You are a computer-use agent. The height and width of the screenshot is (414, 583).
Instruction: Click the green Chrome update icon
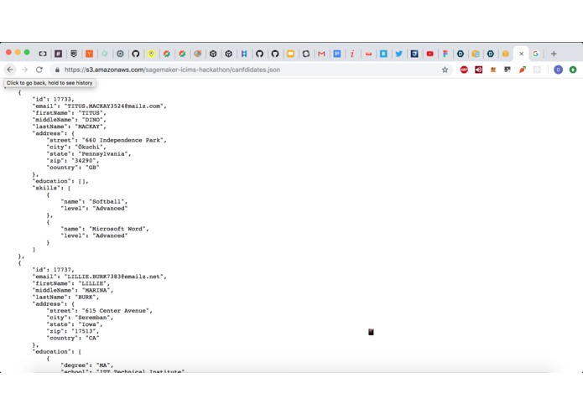(x=573, y=70)
